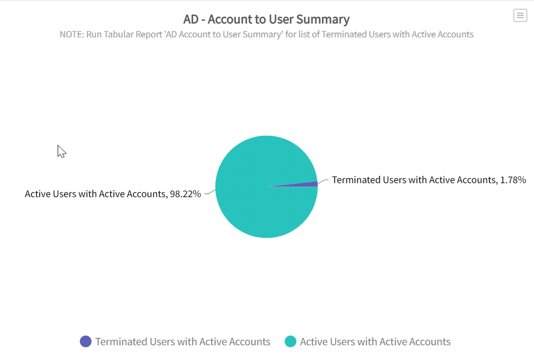Select the thin purple pie slice
534x357 pixels.
(309, 184)
